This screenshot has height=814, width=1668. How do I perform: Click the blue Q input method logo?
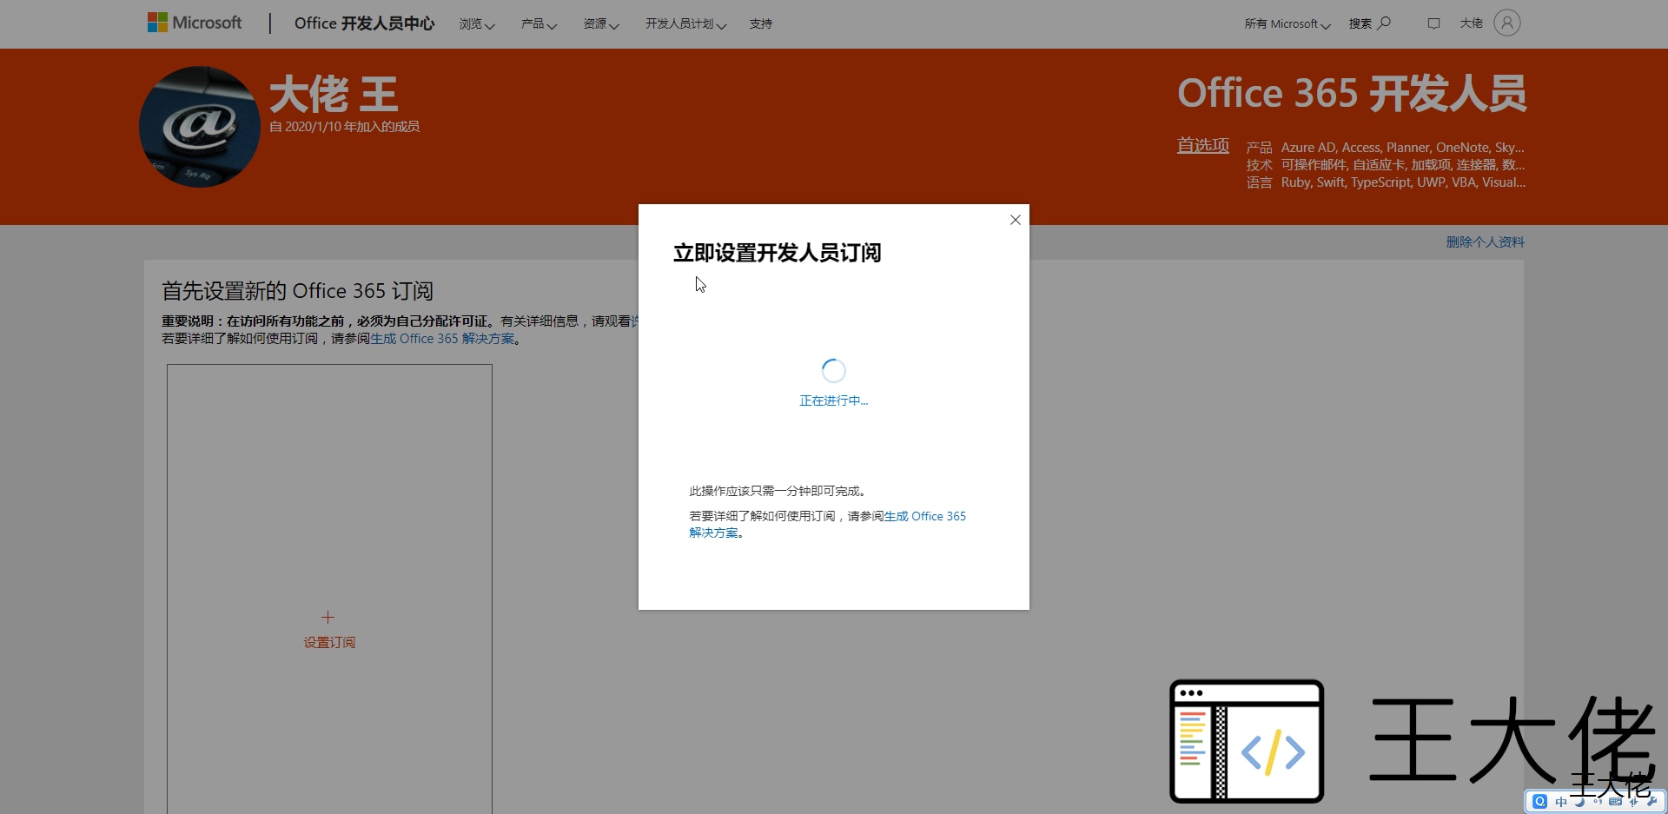click(x=1540, y=801)
